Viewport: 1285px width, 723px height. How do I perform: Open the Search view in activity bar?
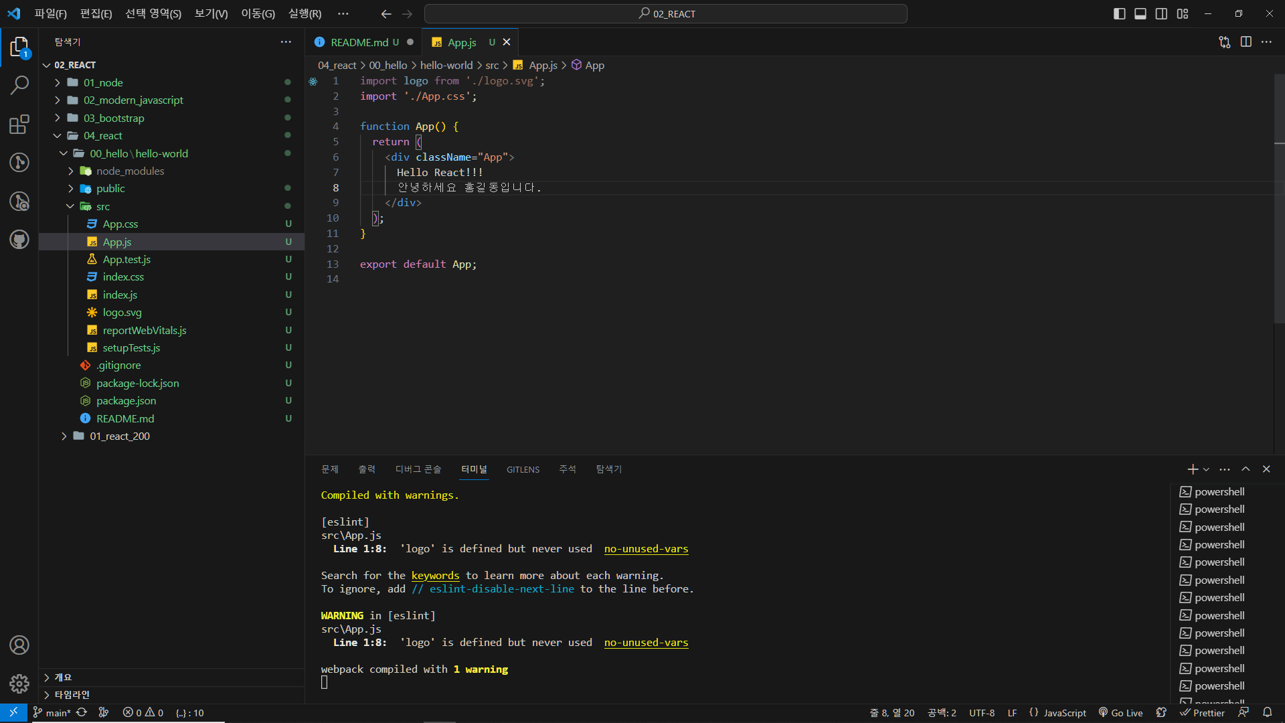(x=19, y=85)
